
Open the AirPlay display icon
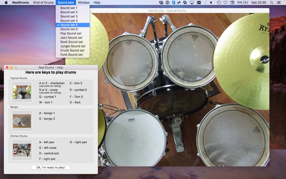click(x=192, y=3)
